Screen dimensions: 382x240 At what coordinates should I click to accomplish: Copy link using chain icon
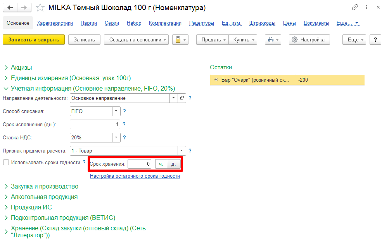point(355,7)
